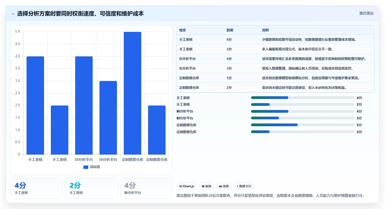Select the 数据卡片 chip
385x209 pixels.
click(x=244, y=186)
